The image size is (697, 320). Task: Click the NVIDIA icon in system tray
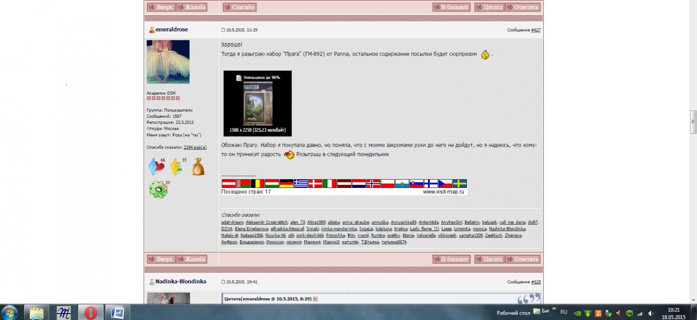click(x=578, y=313)
